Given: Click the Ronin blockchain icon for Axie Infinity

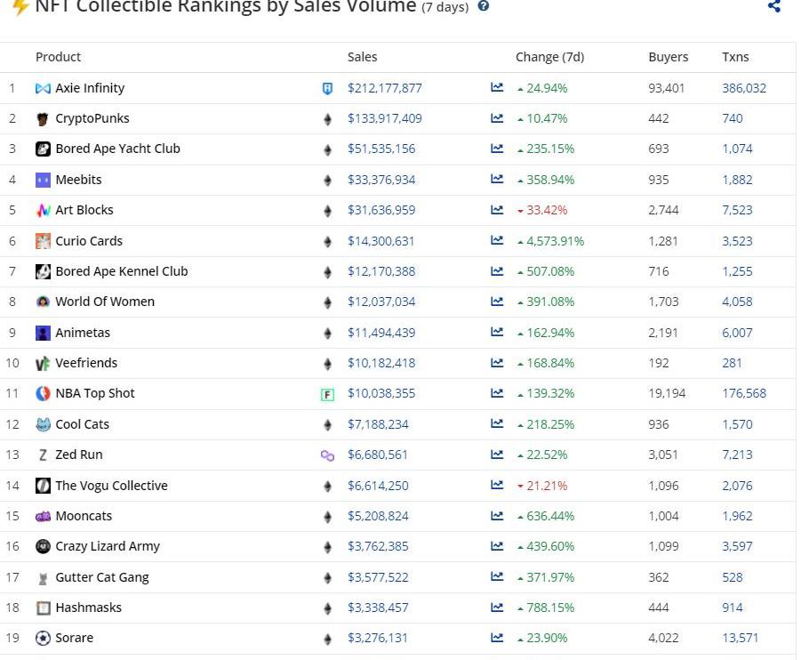Looking at the screenshot, I should [x=327, y=89].
